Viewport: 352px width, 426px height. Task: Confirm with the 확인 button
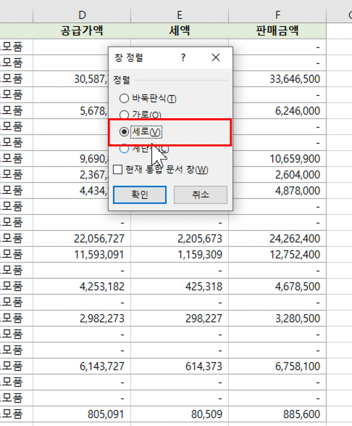[140, 194]
